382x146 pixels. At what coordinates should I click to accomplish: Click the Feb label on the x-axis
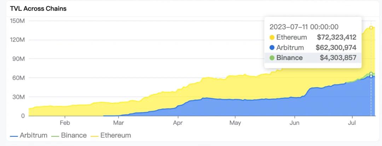coord(65,123)
